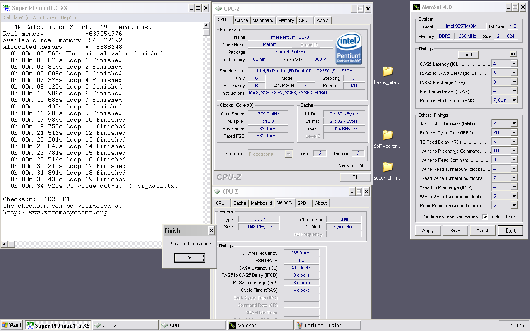The width and height of the screenshot is (530, 331).
Task: Click the DRAM Frequency value 266.0 MHz
Action: click(301, 253)
